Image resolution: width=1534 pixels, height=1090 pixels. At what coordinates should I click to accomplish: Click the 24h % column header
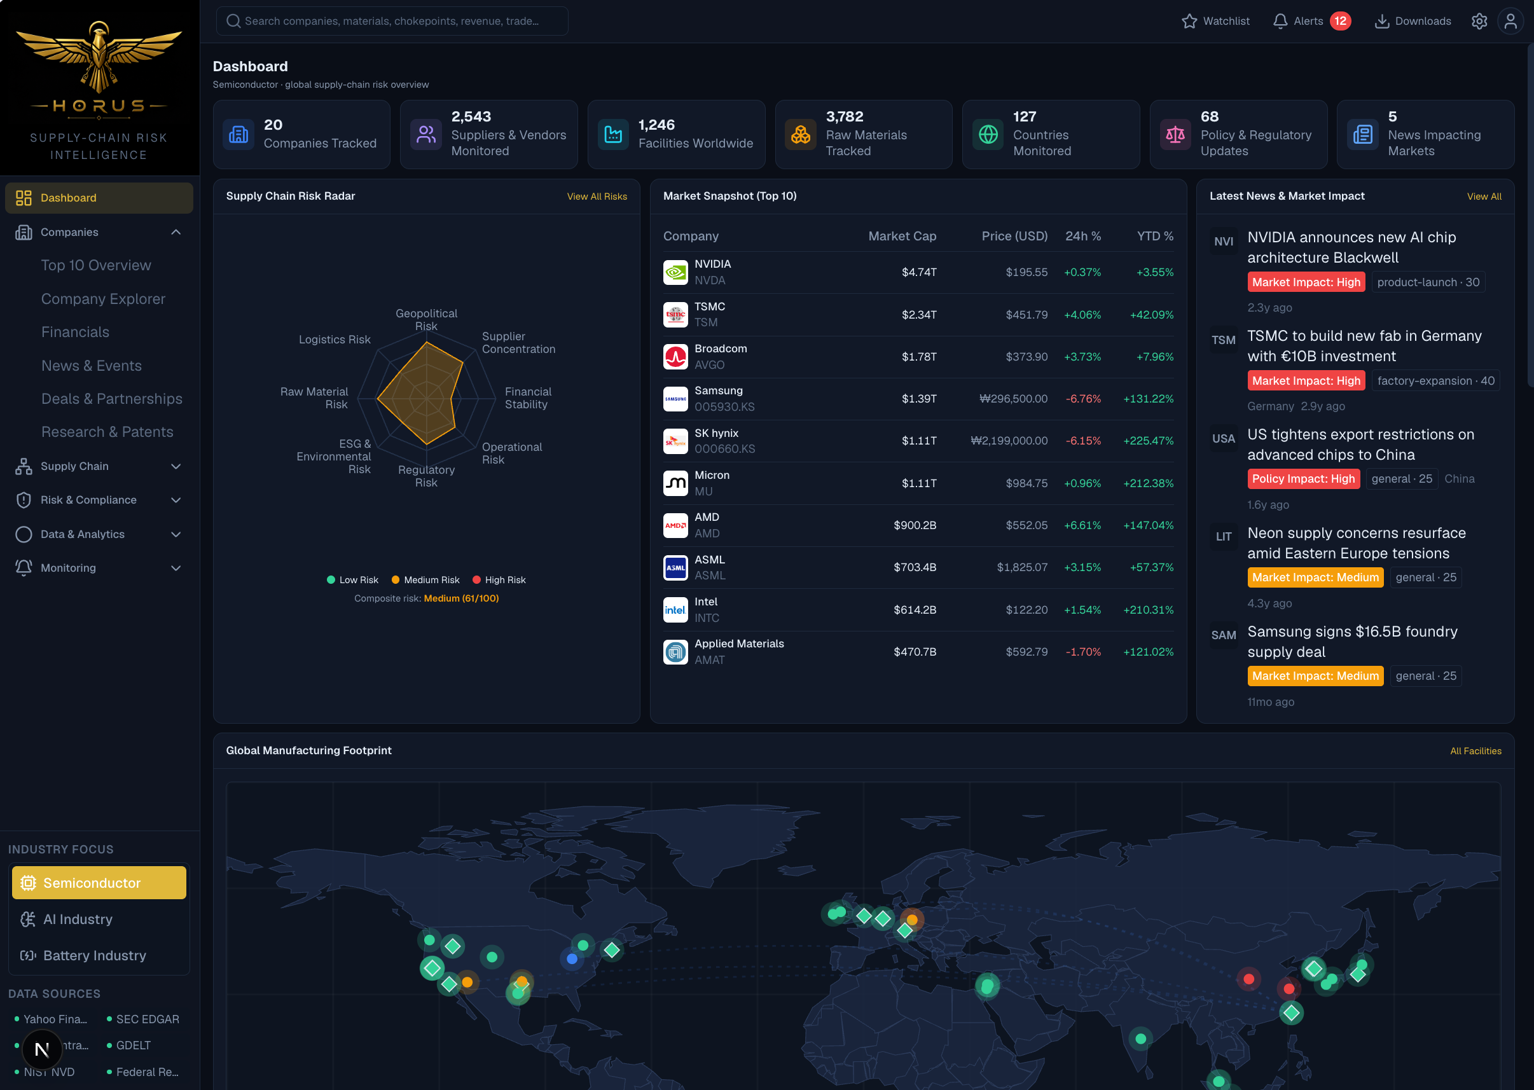1083,237
